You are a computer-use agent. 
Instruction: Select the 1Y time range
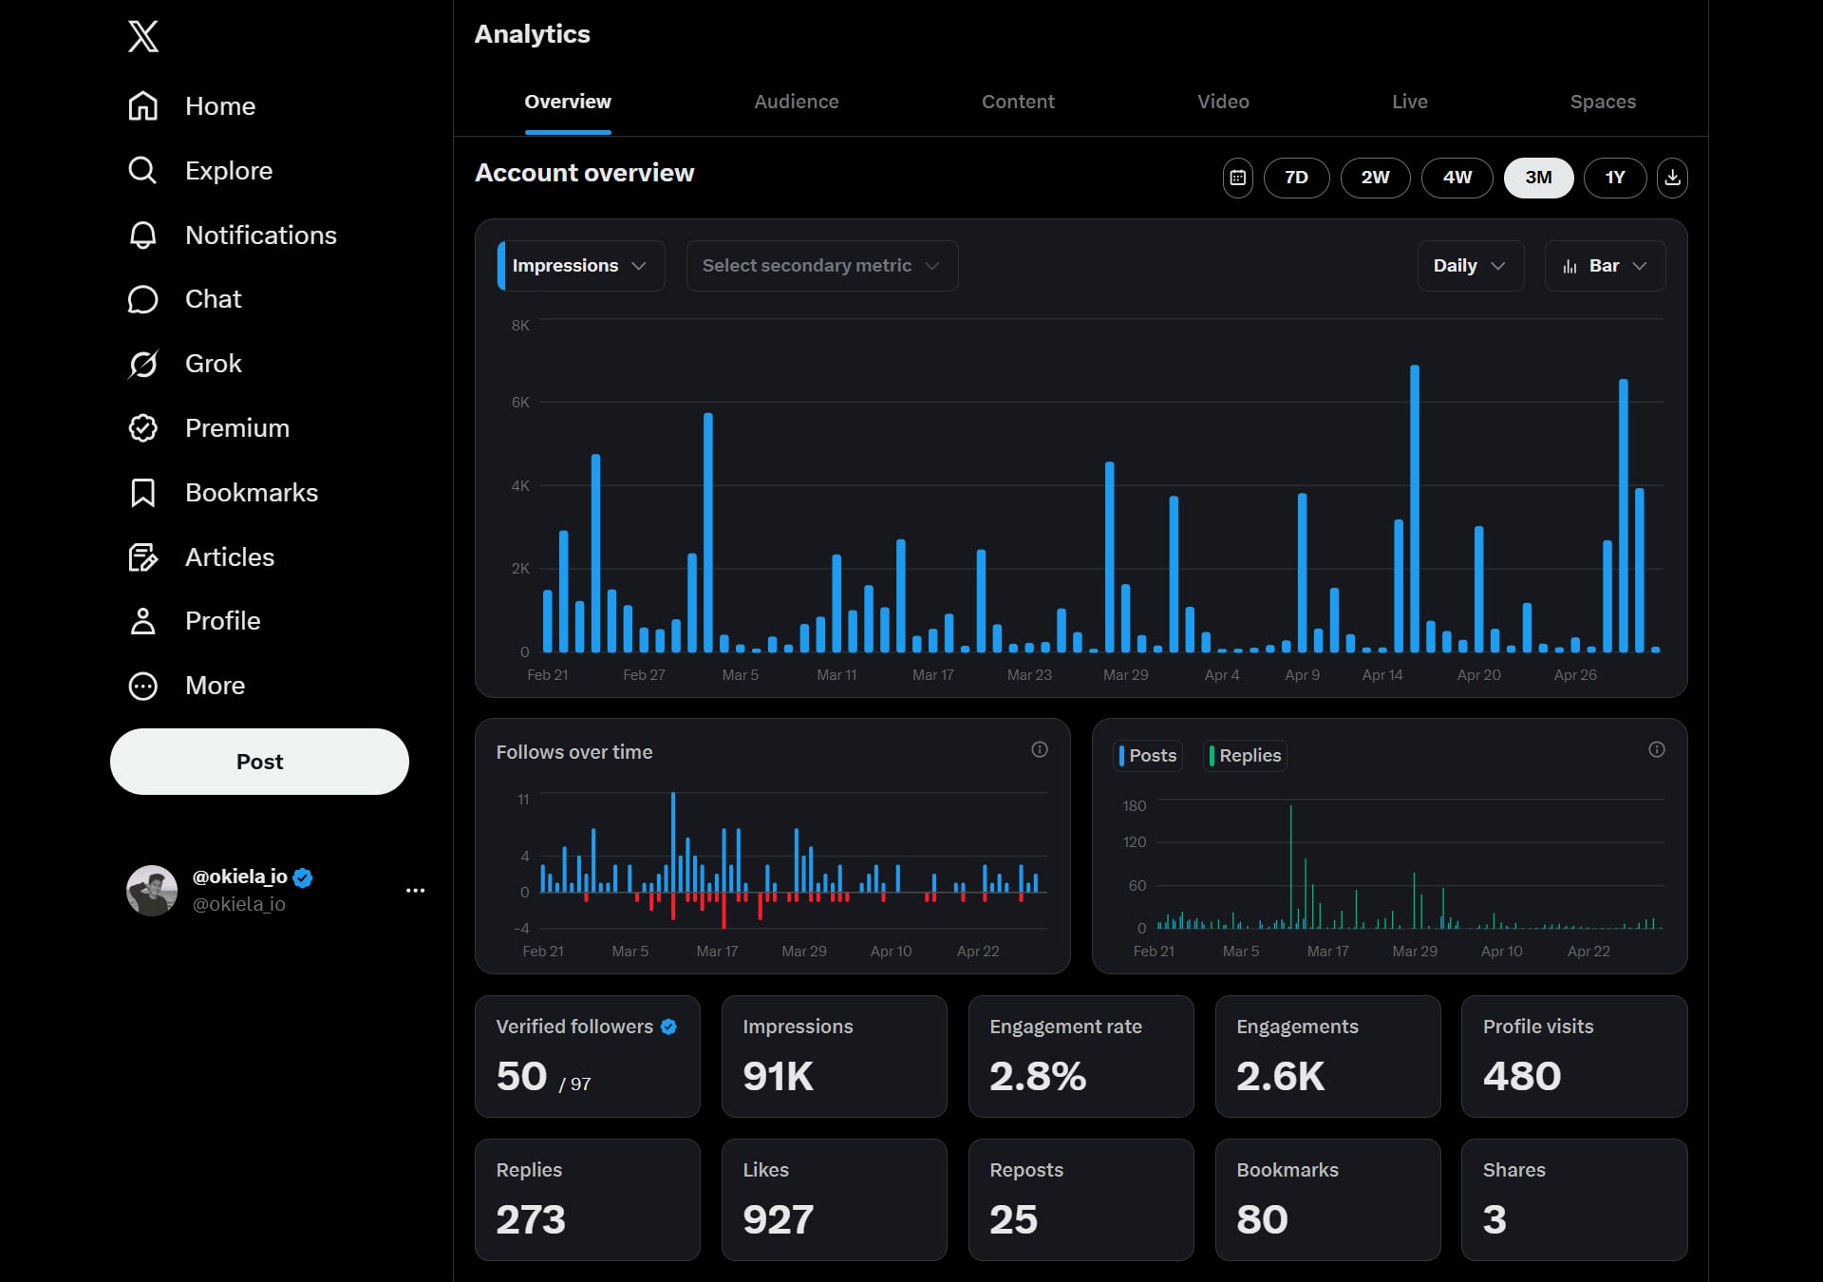(x=1615, y=178)
